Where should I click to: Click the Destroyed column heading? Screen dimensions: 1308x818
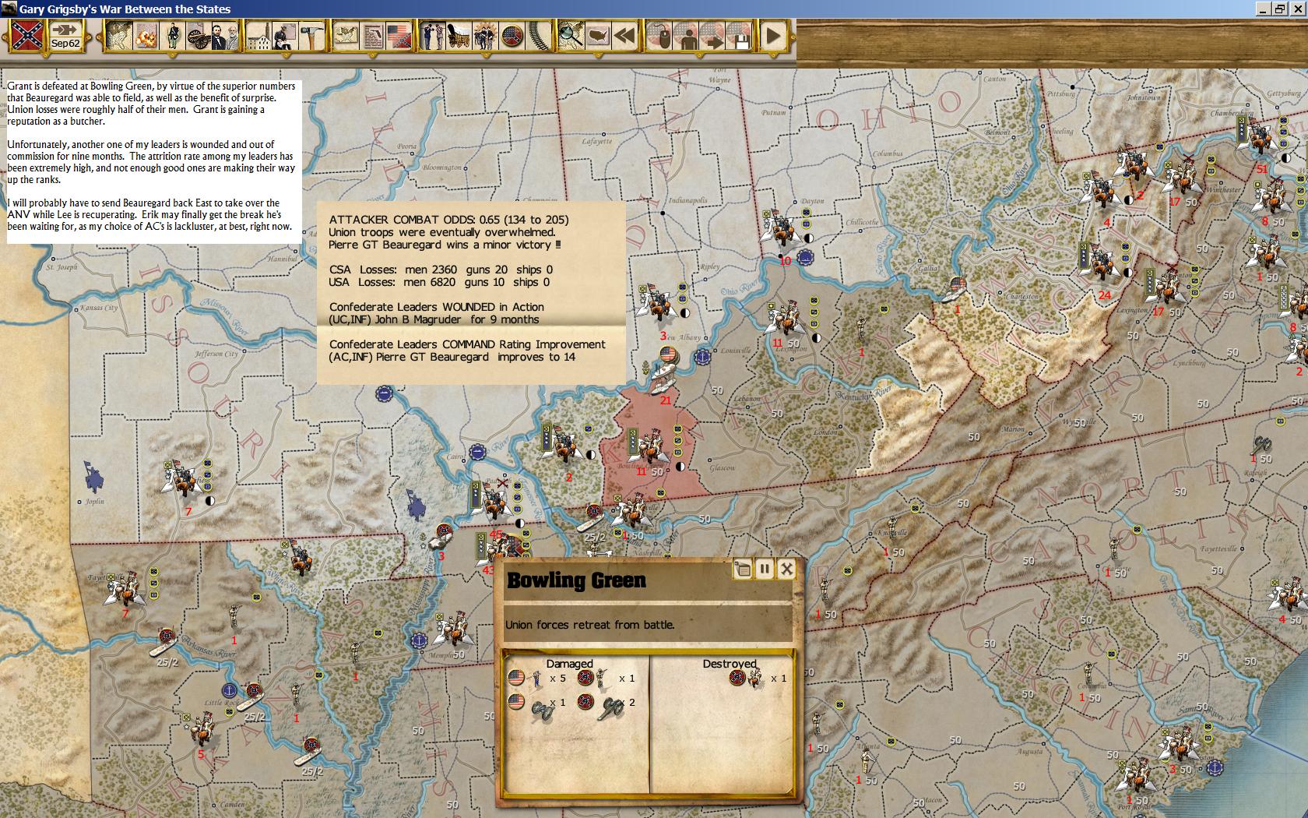click(730, 664)
